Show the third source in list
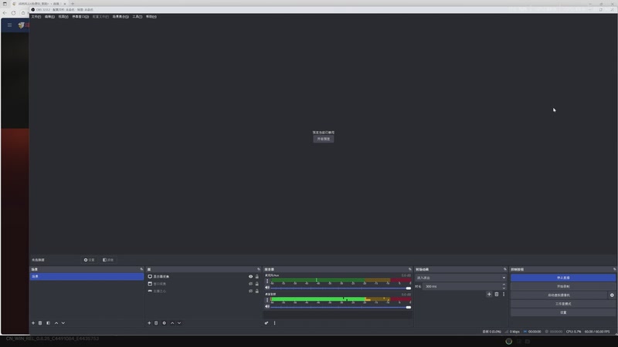This screenshot has width=618, height=347. (x=250, y=291)
